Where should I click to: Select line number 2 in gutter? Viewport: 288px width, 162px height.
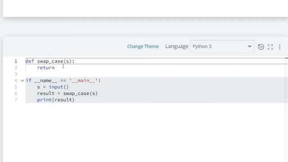pyautogui.click(x=16, y=67)
